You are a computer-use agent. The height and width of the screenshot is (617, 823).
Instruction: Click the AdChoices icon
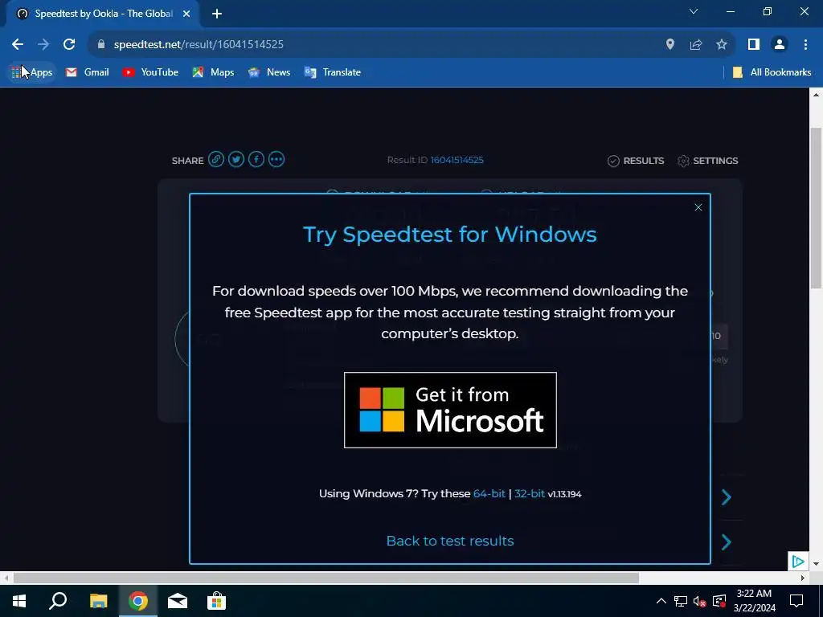798,562
